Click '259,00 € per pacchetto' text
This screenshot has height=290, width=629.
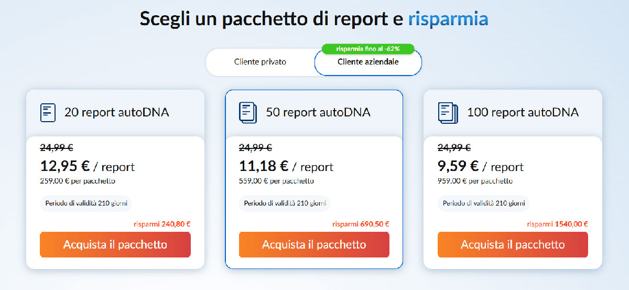[78, 181]
